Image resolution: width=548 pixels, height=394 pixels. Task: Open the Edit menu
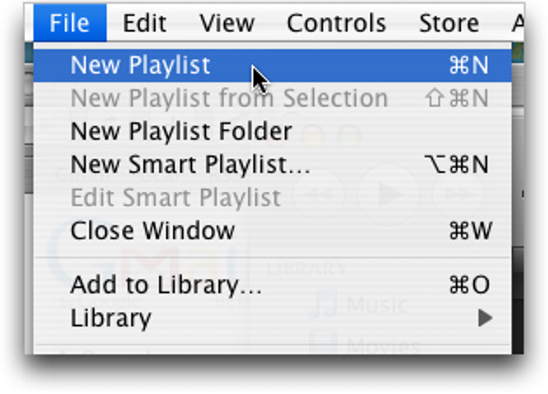click(144, 23)
